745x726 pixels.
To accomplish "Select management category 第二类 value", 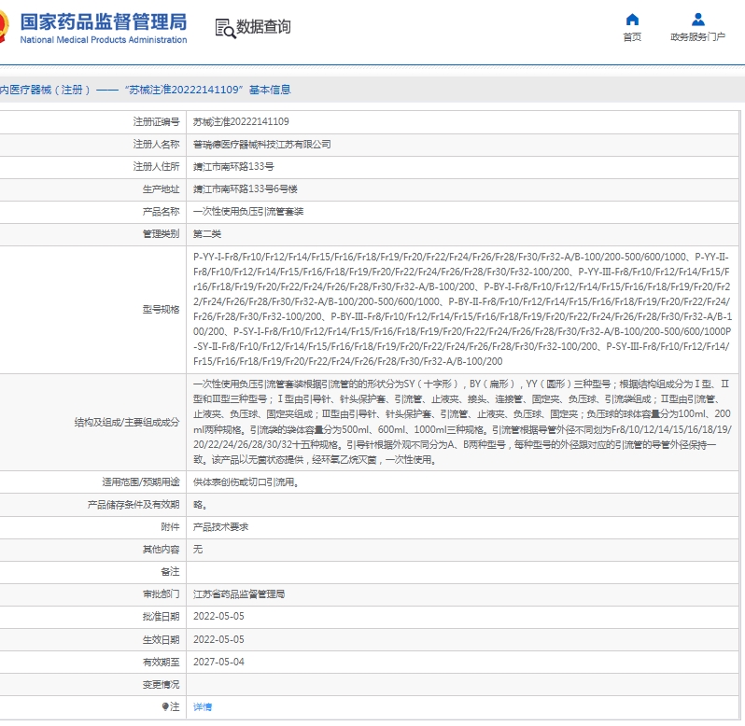I will (206, 233).
